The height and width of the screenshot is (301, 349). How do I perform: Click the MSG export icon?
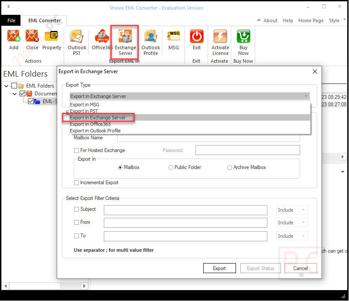click(173, 36)
